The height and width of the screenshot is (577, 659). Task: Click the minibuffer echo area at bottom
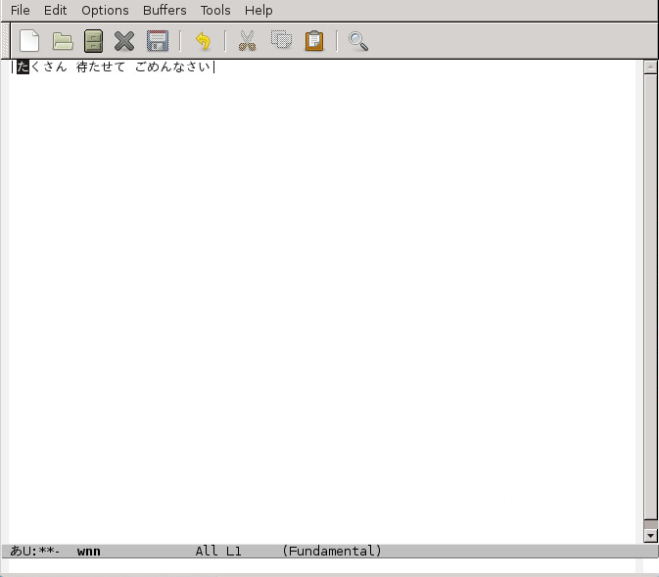point(322,565)
